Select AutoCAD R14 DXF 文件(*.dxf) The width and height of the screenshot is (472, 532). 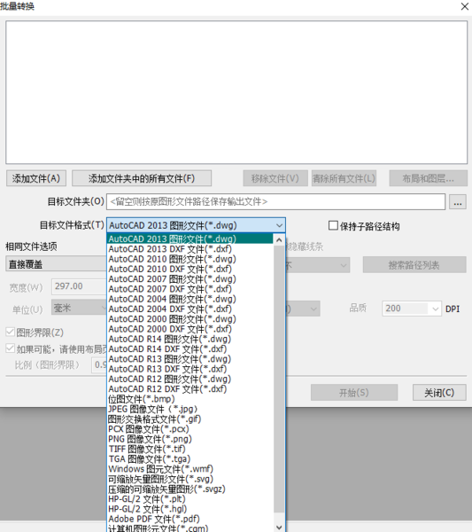(190, 348)
